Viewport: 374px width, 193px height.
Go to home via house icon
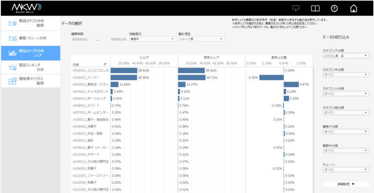[353, 8]
